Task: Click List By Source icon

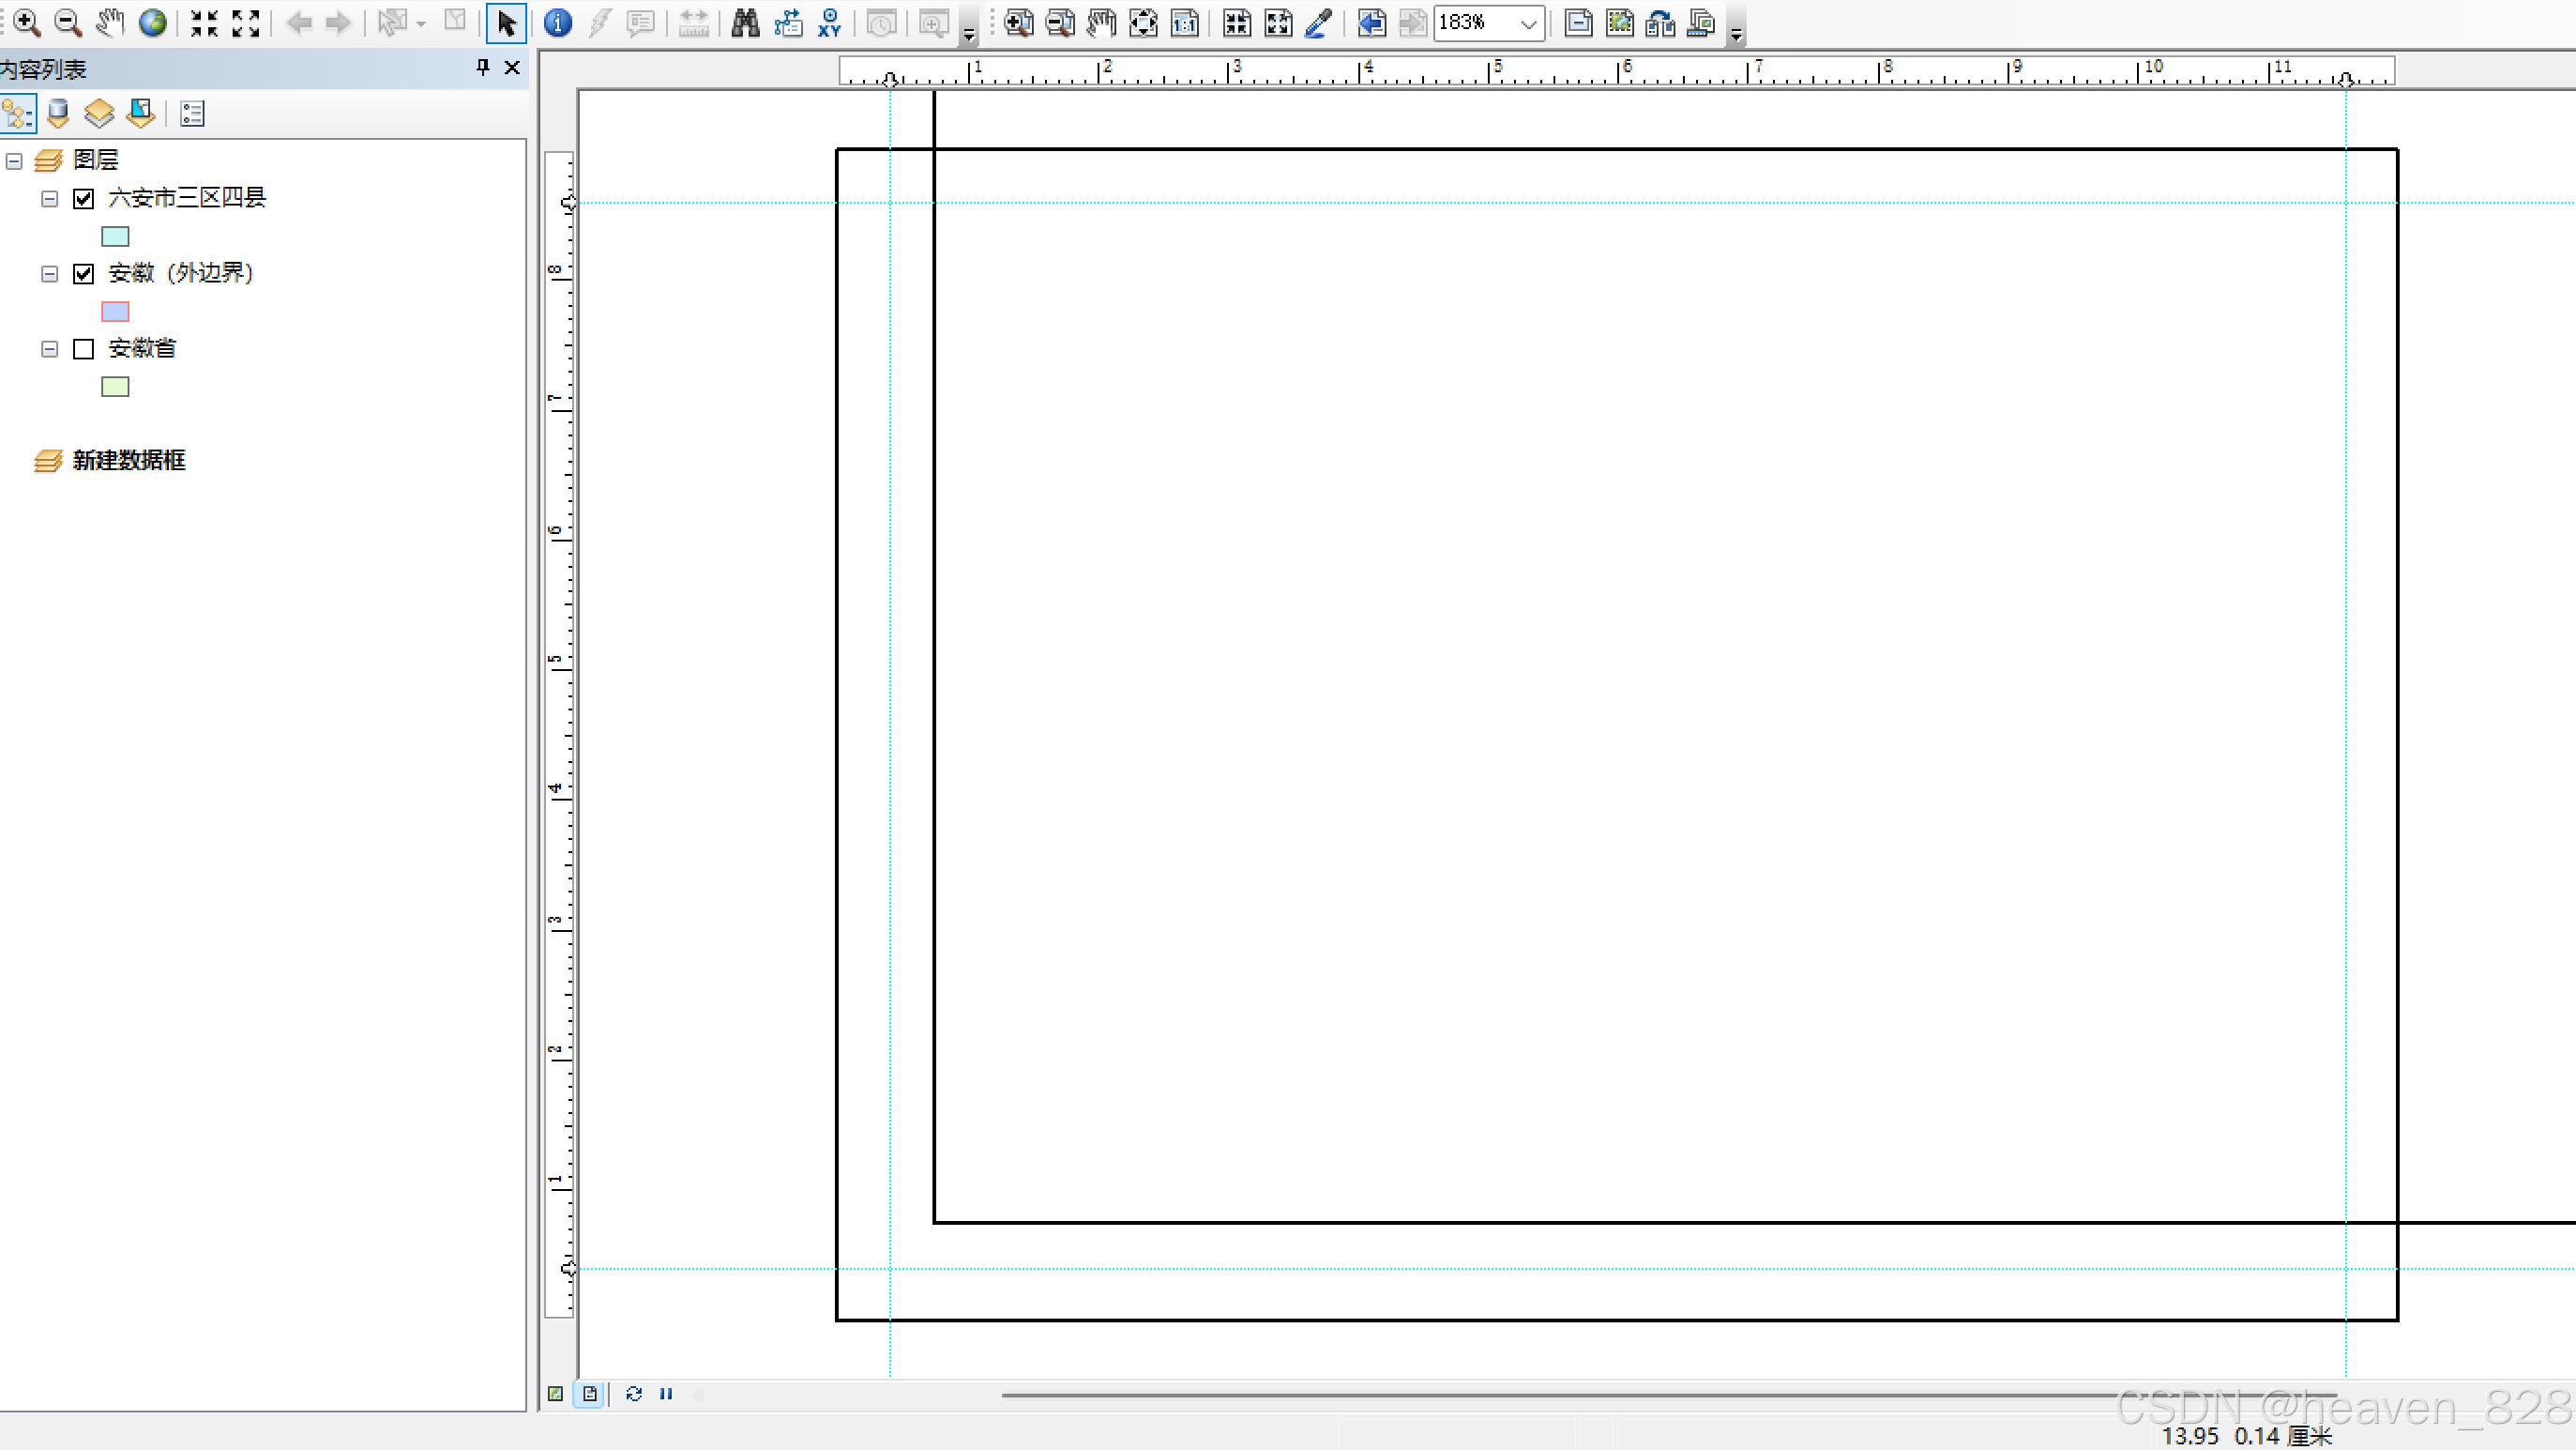Action: tap(58, 113)
